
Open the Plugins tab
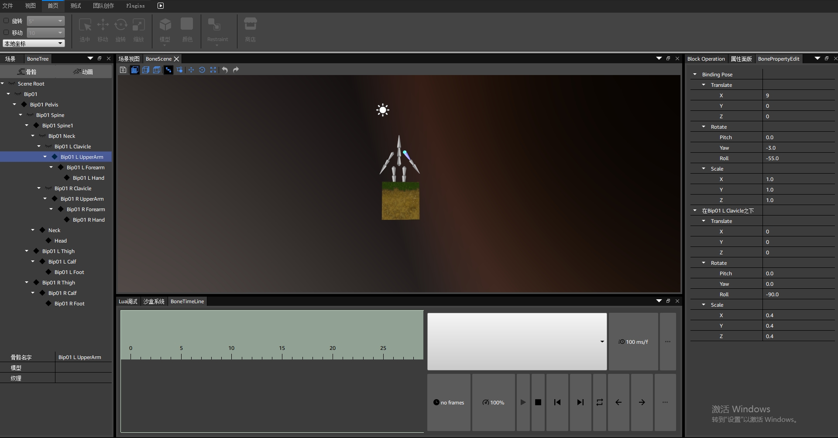tap(135, 6)
